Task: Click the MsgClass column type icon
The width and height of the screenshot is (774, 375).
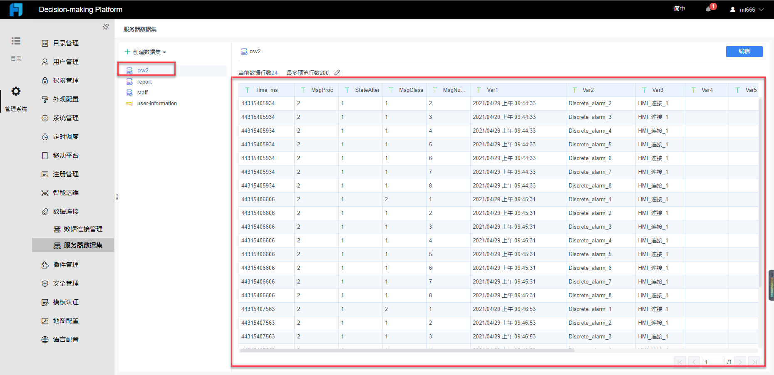Action: tap(391, 90)
